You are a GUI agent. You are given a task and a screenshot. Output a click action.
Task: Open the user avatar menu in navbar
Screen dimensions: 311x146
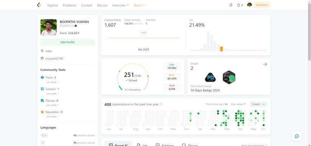(x=249, y=5)
